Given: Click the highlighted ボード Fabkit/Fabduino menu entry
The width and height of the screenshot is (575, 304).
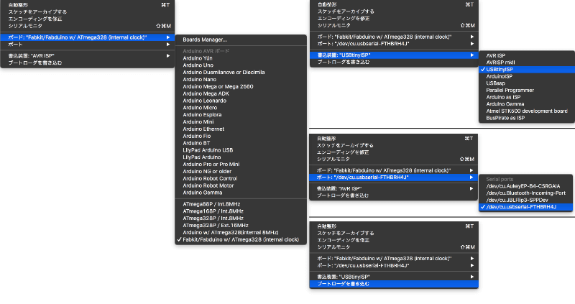Looking at the screenshot, I should pyautogui.click(x=87, y=37).
